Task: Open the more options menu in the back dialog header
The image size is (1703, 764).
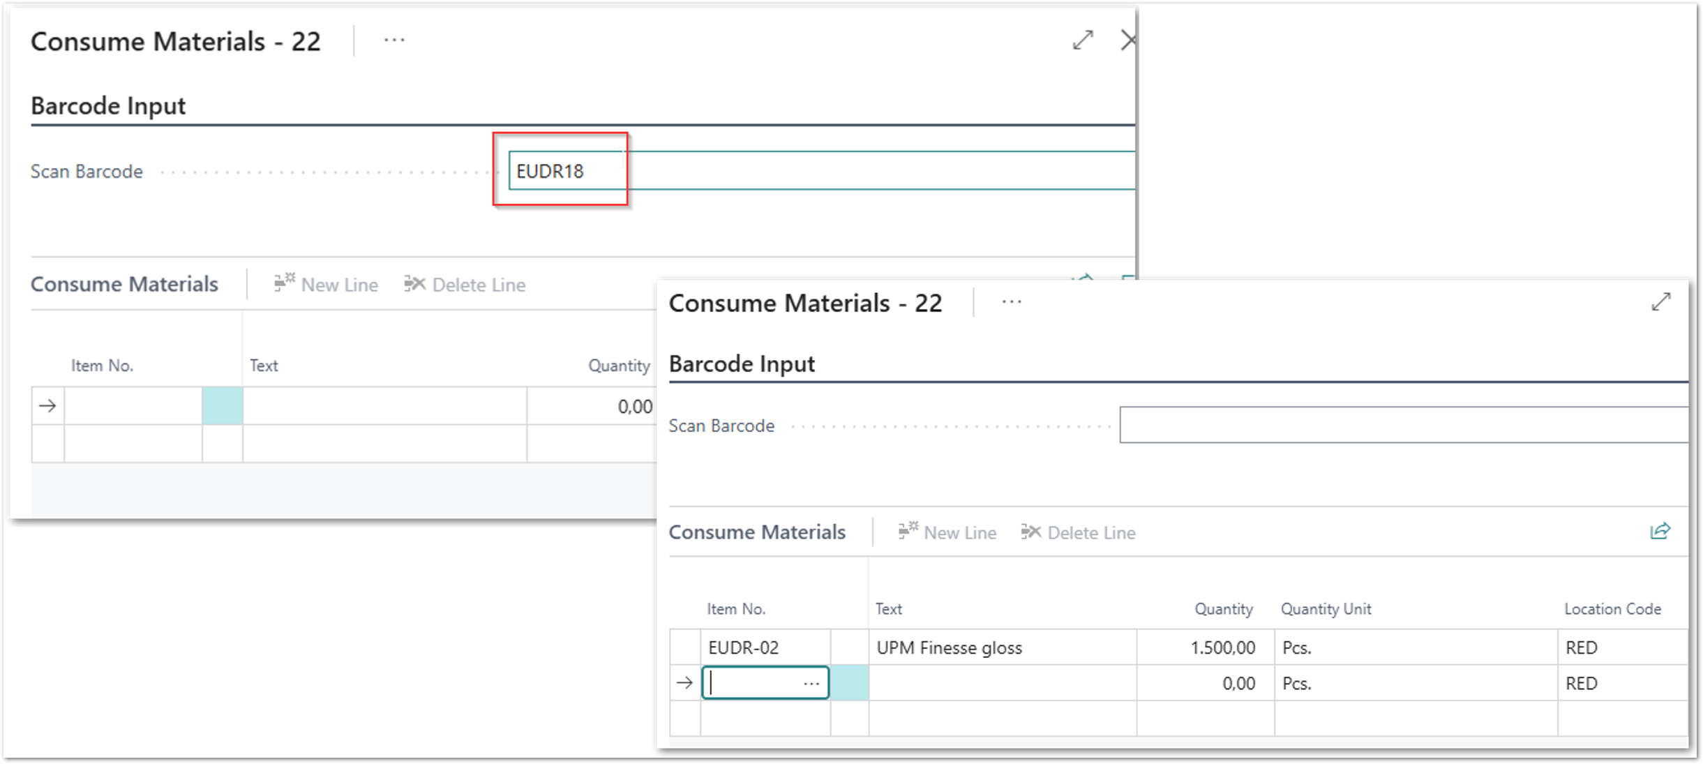Action: (394, 40)
